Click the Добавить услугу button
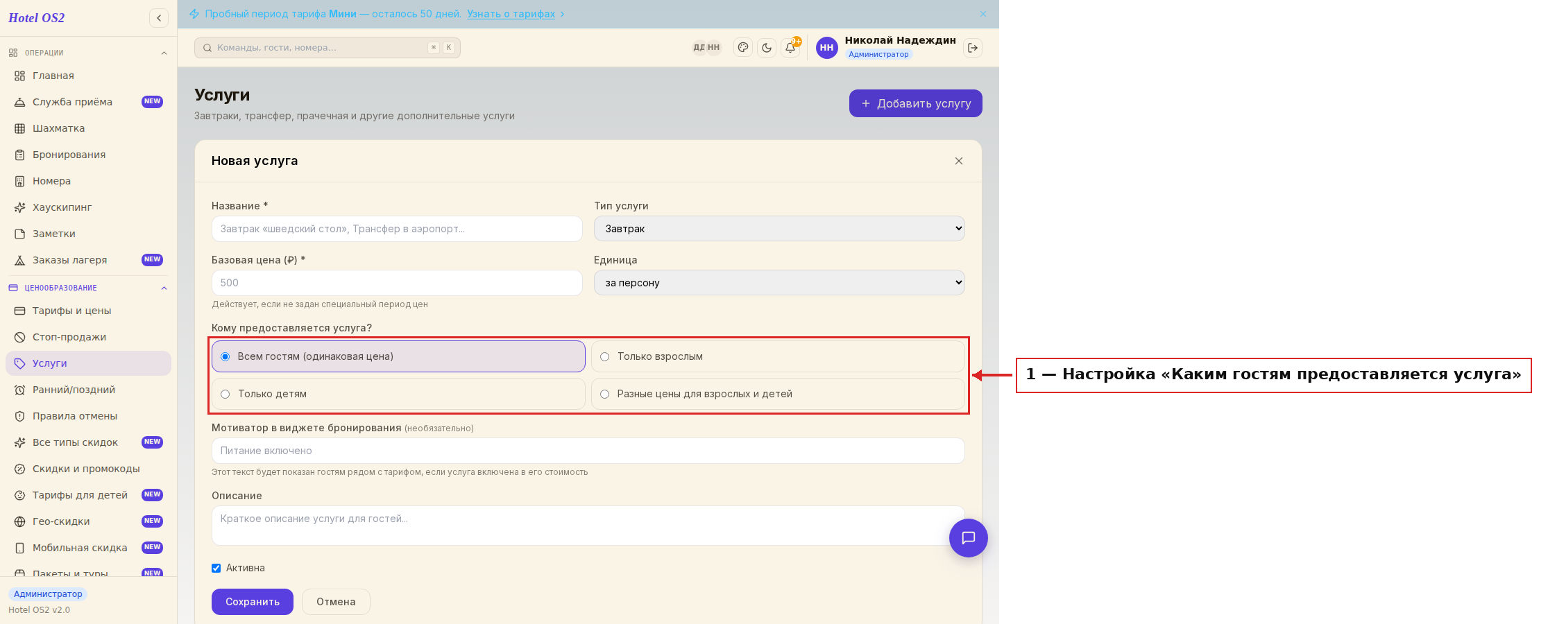The height and width of the screenshot is (624, 1548). (x=916, y=103)
